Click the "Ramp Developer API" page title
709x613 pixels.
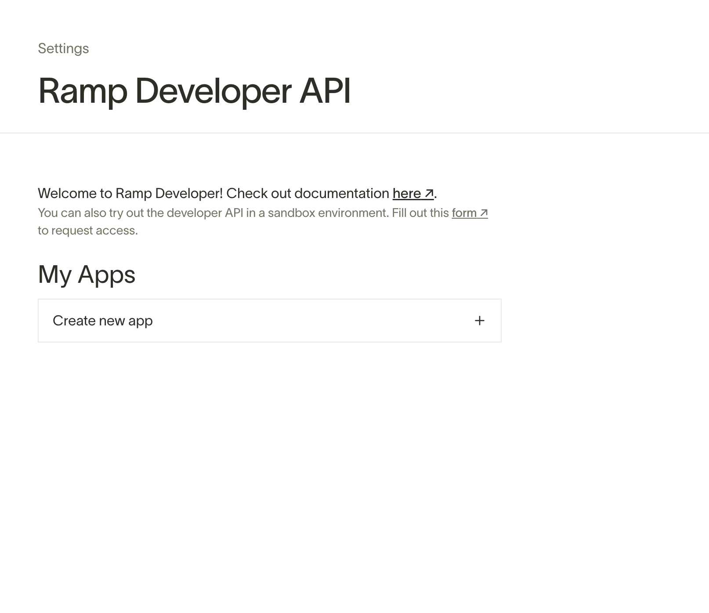click(x=194, y=91)
